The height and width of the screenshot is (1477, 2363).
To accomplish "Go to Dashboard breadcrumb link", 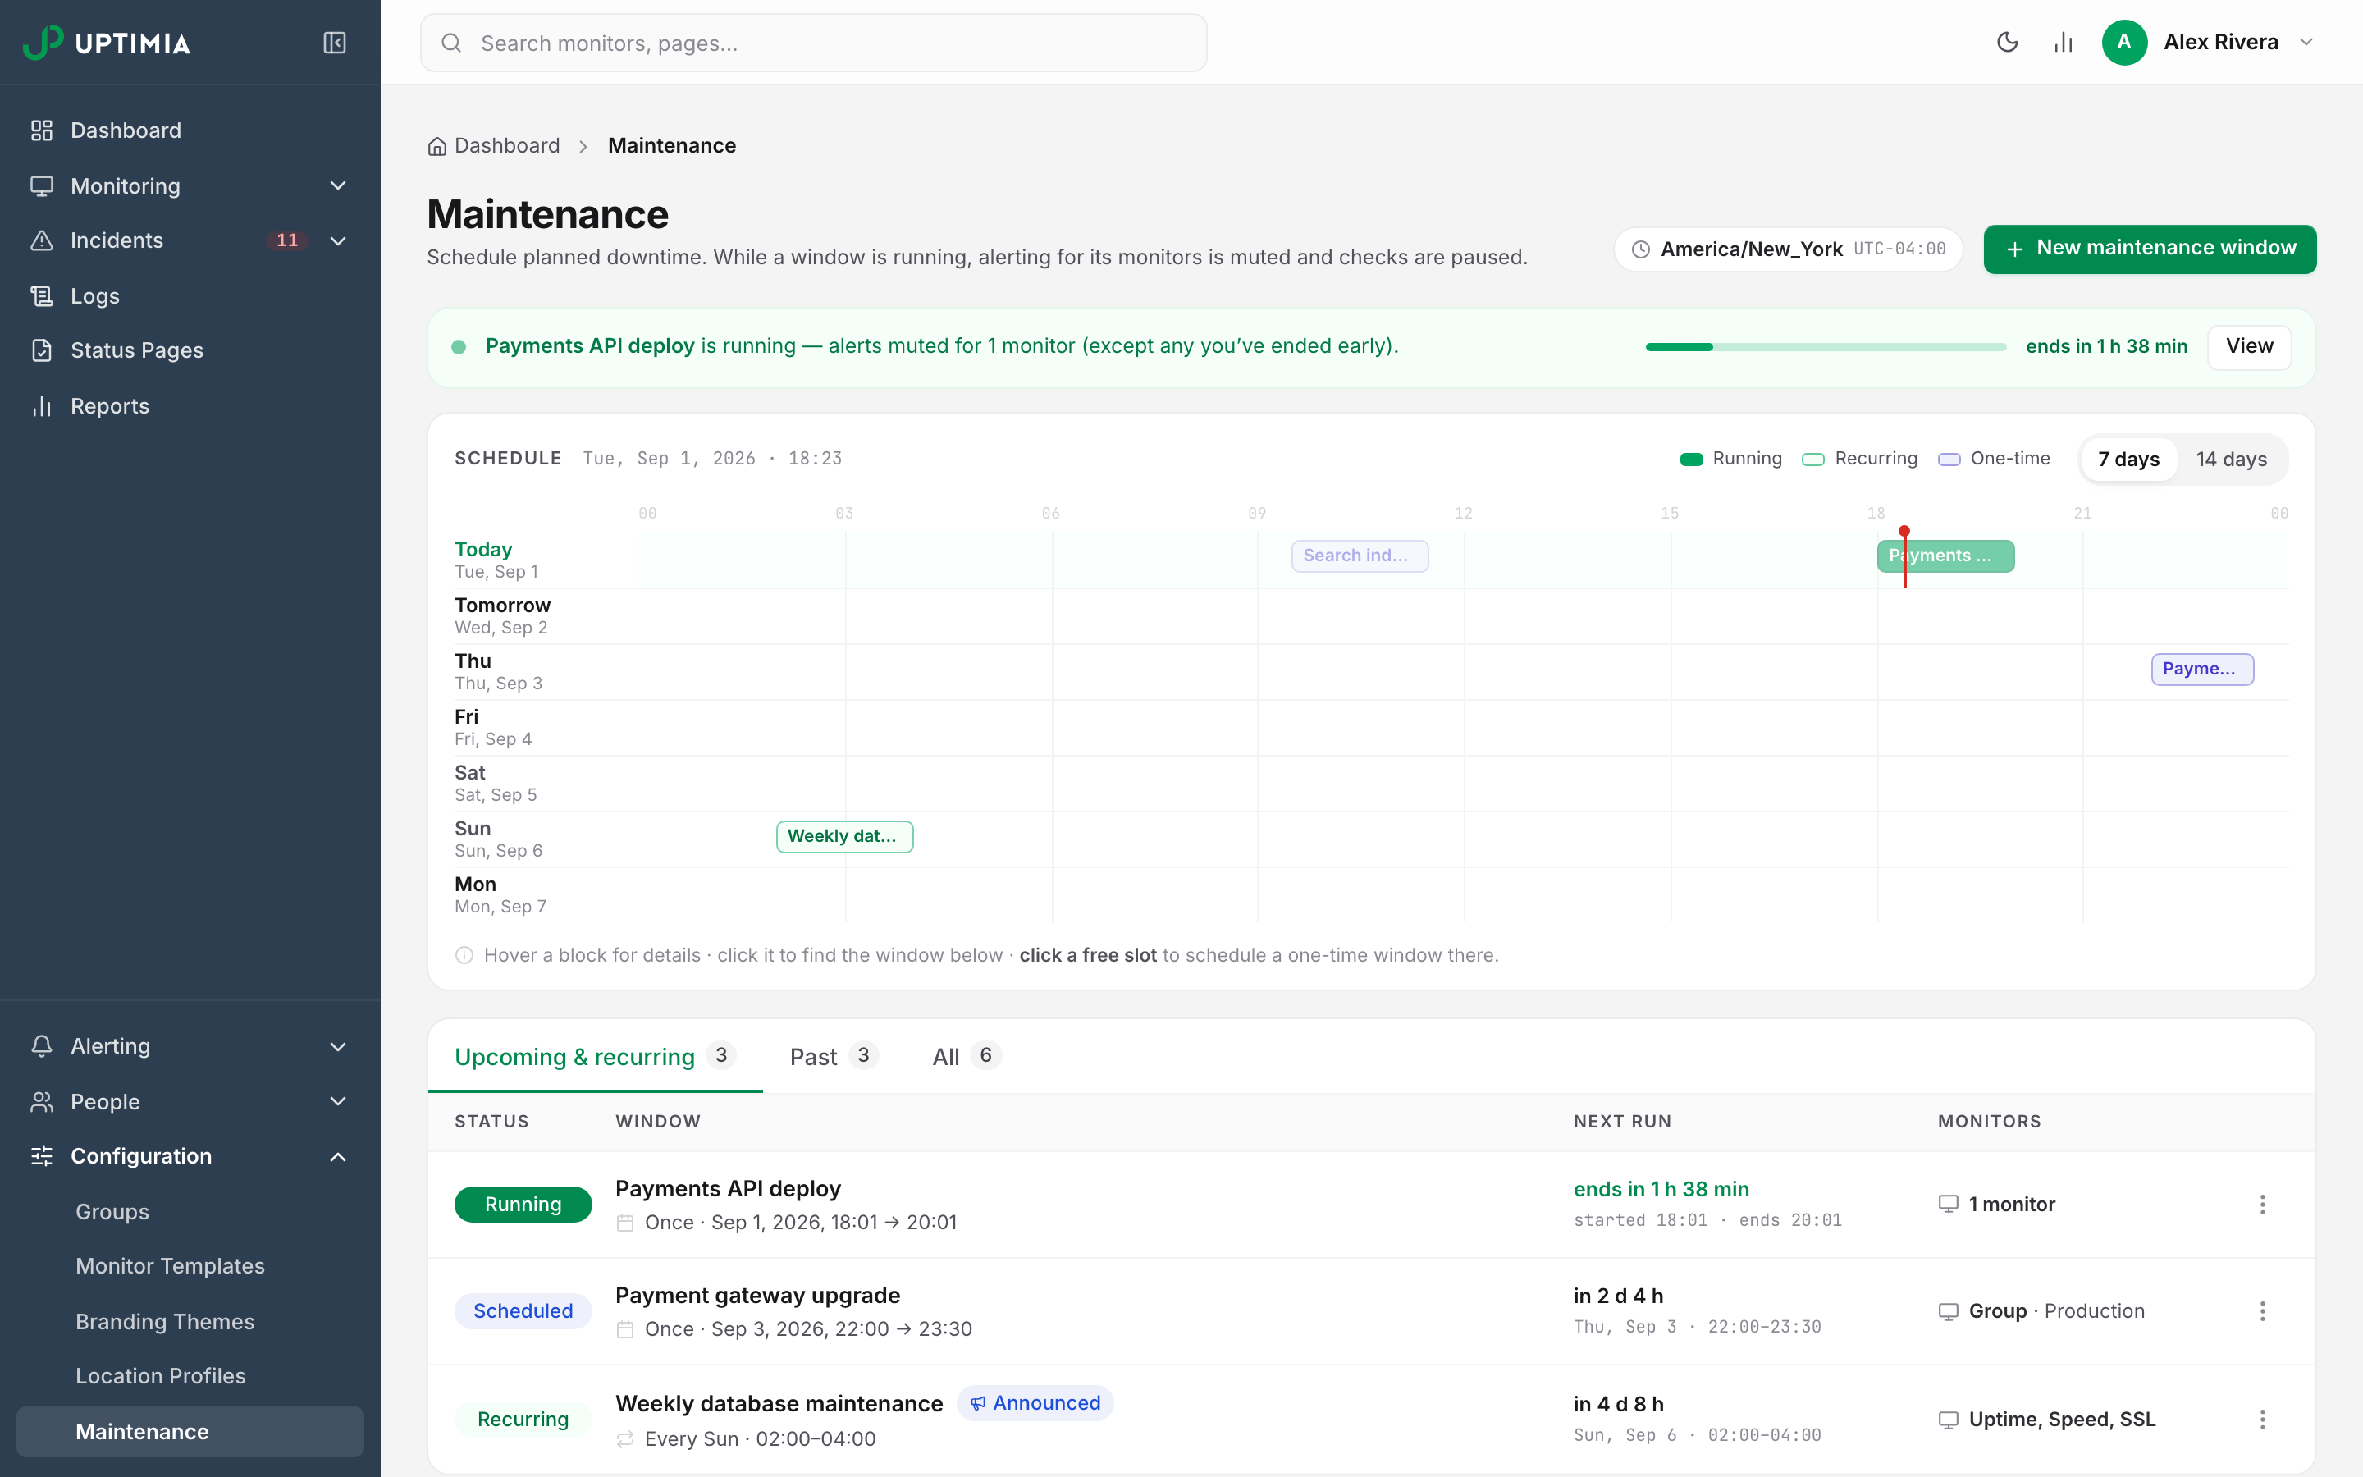I will coord(507,145).
